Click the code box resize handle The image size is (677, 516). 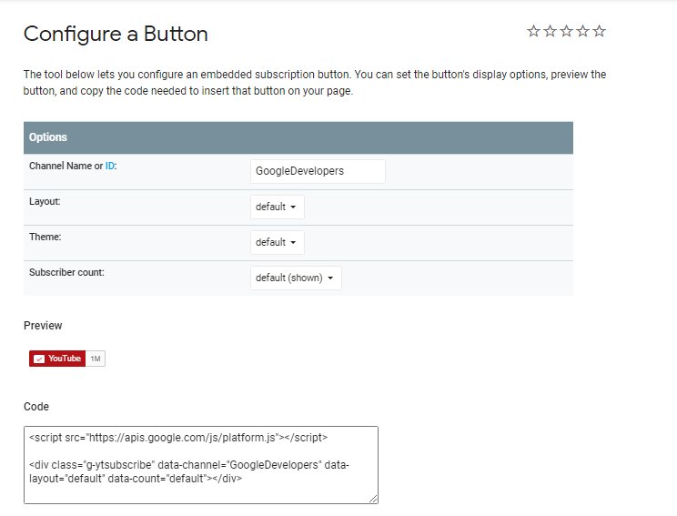coord(373,499)
